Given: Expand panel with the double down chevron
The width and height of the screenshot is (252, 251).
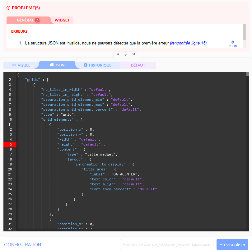Looking at the screenshot, I should [134, 54].
